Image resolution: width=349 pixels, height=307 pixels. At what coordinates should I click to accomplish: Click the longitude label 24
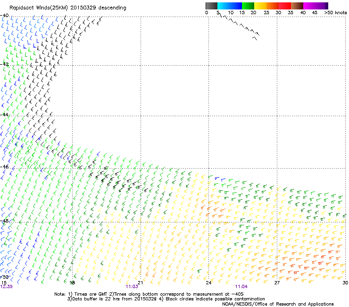click(x=208, y=283)
